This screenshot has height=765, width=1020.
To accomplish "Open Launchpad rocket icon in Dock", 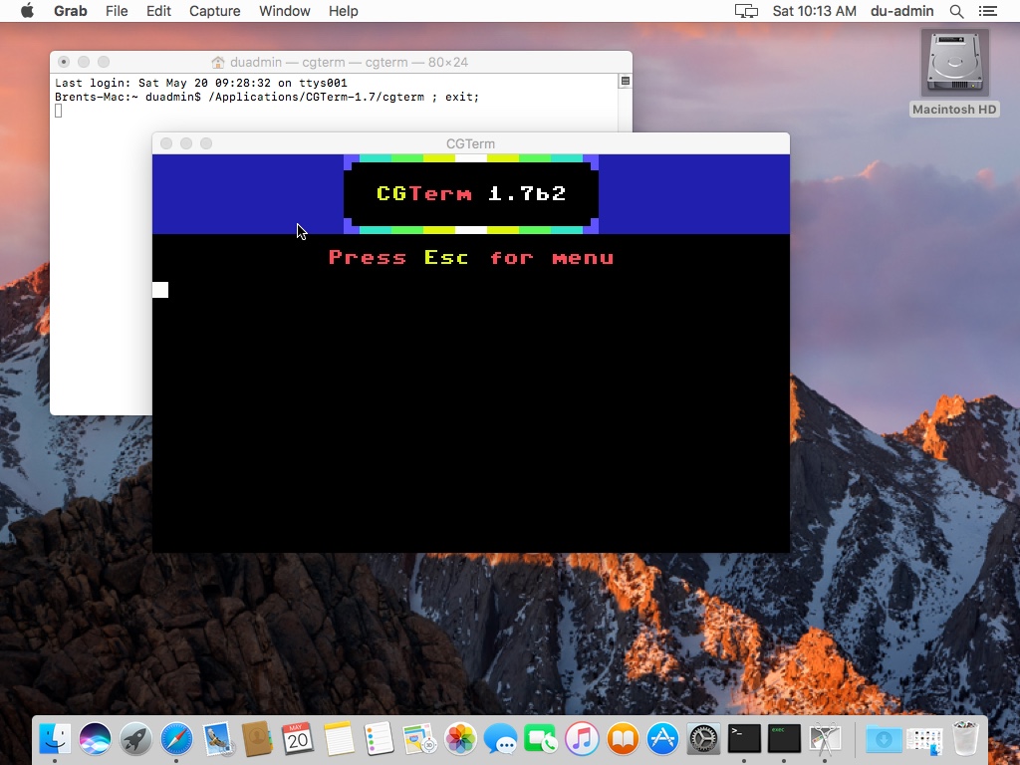I will pos(135,739).
